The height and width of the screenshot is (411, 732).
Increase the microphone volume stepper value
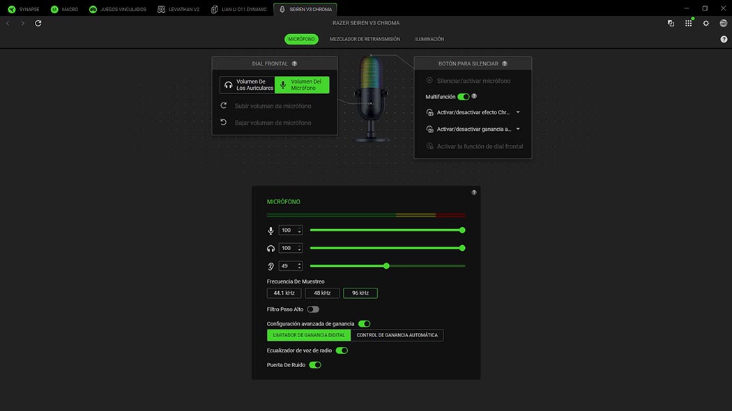pos(300,228)
